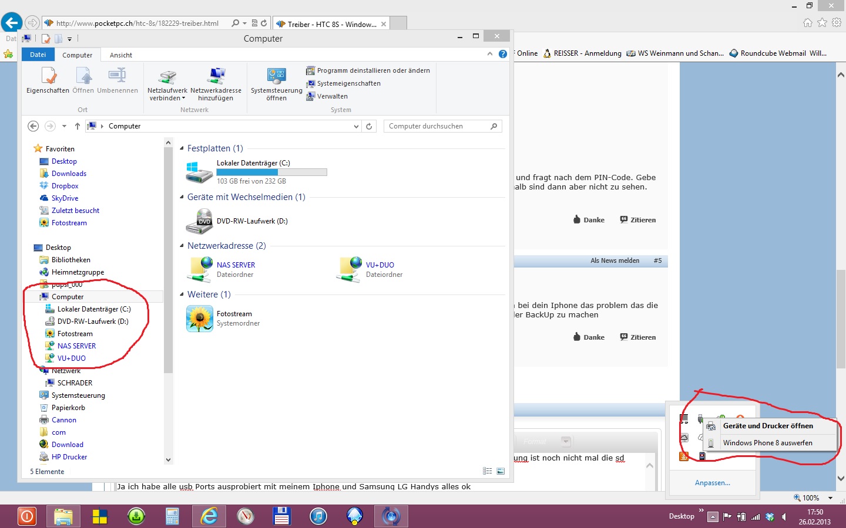
Task: Select Papierkorb in navigation tree
Action: (68, 408)
